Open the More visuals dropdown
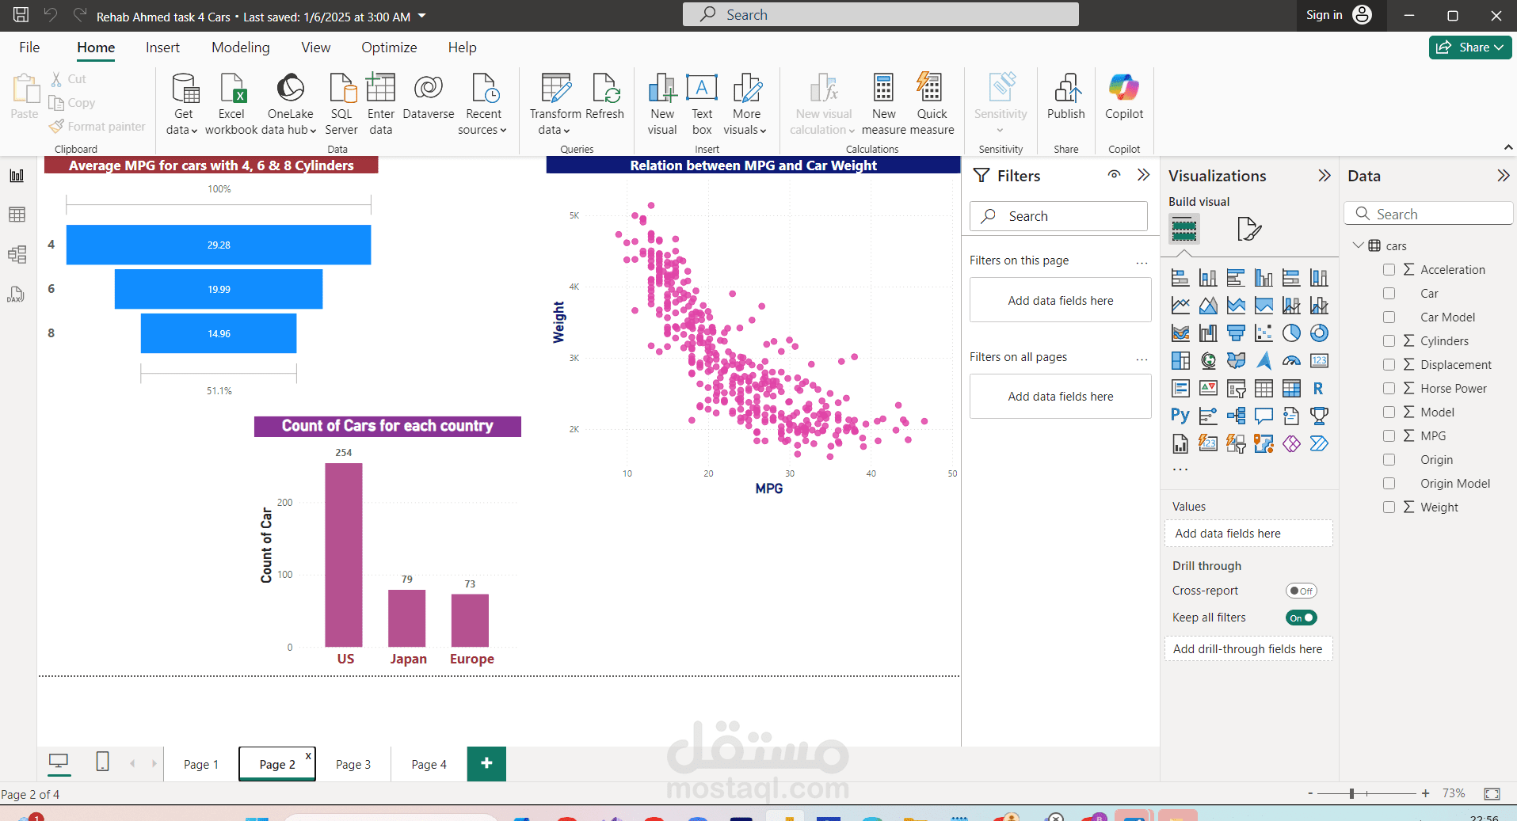Viewport: 1517px width, 821px height. click(x=745, y=105)
